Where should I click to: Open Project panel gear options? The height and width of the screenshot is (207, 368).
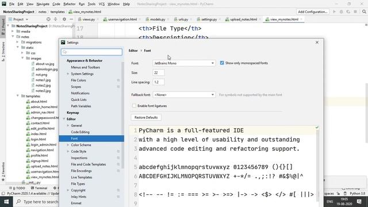[x=64, y=19]
